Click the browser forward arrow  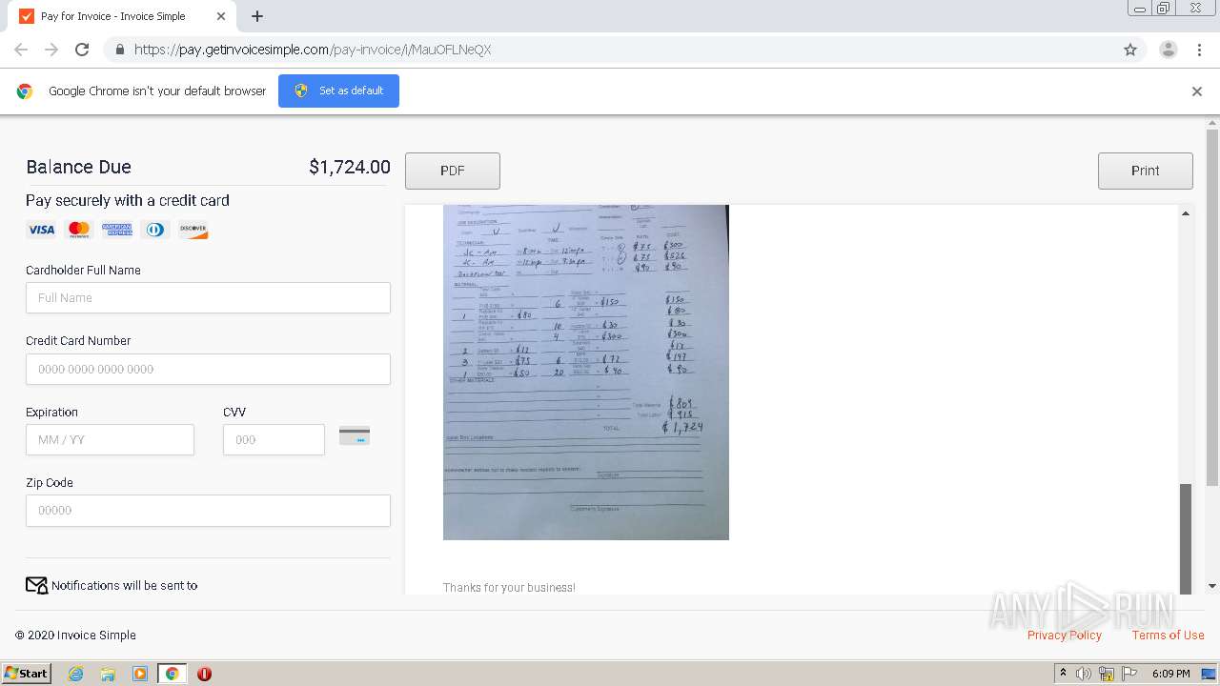point(51,50)
